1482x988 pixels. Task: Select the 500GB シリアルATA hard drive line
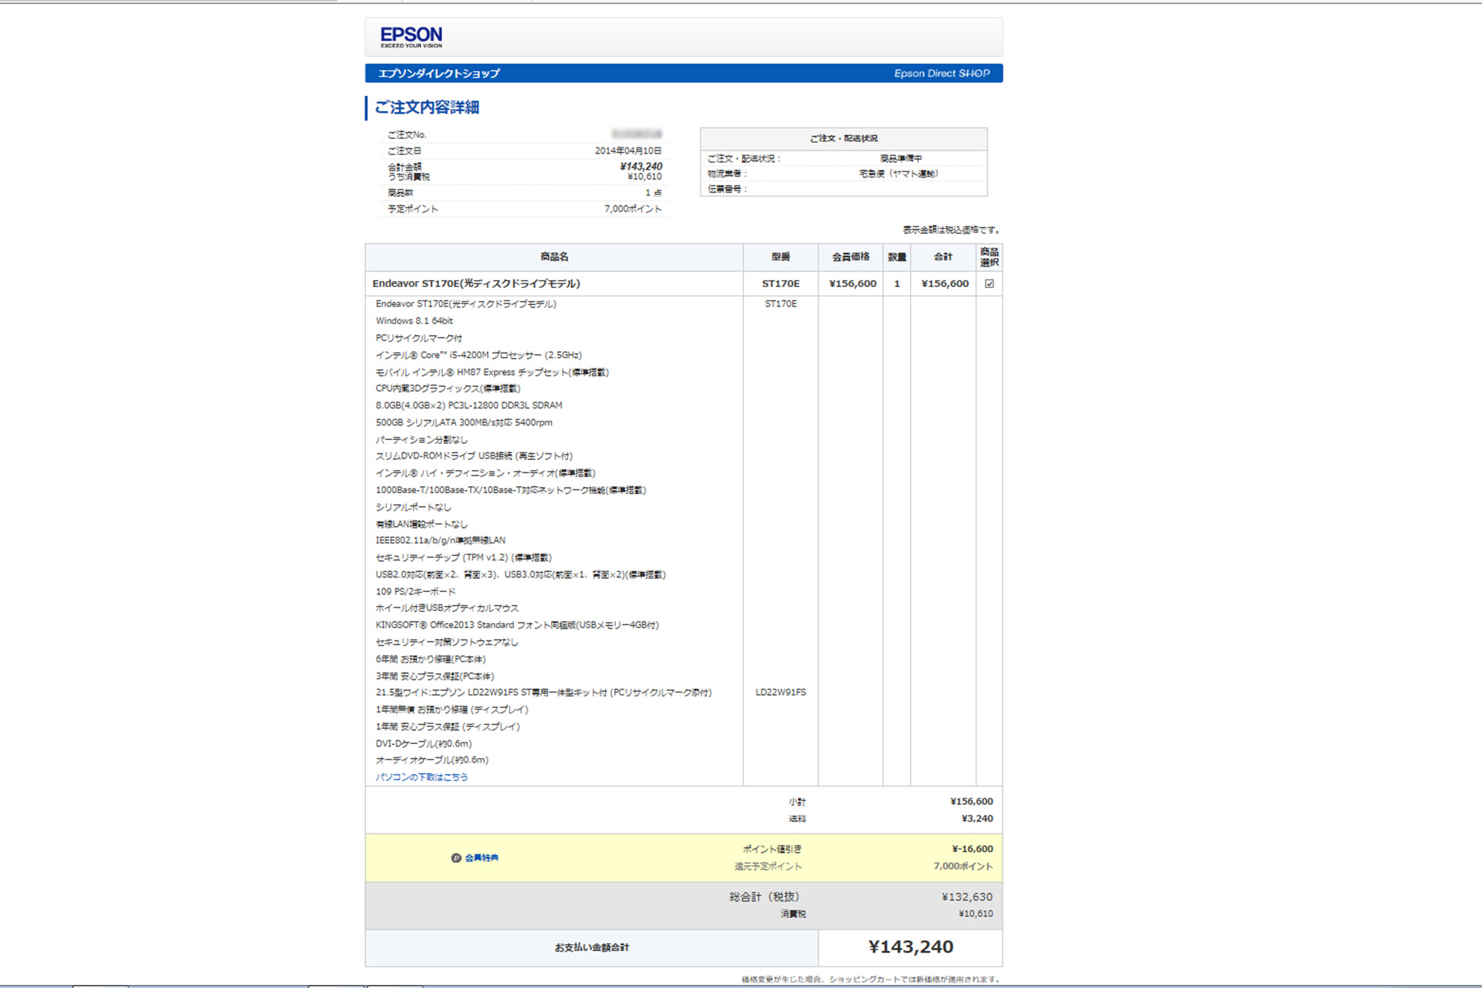[464, 422]
